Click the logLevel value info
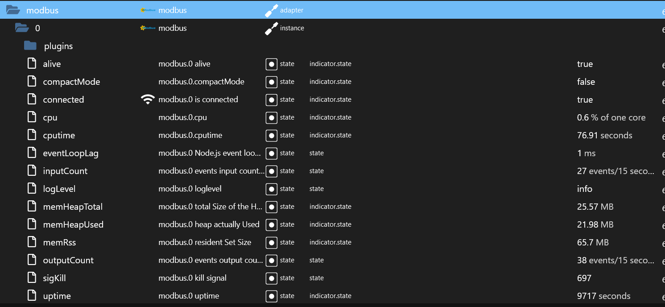Screen dimensions: 665x307 pyautogui.click(x=584, y=189)
